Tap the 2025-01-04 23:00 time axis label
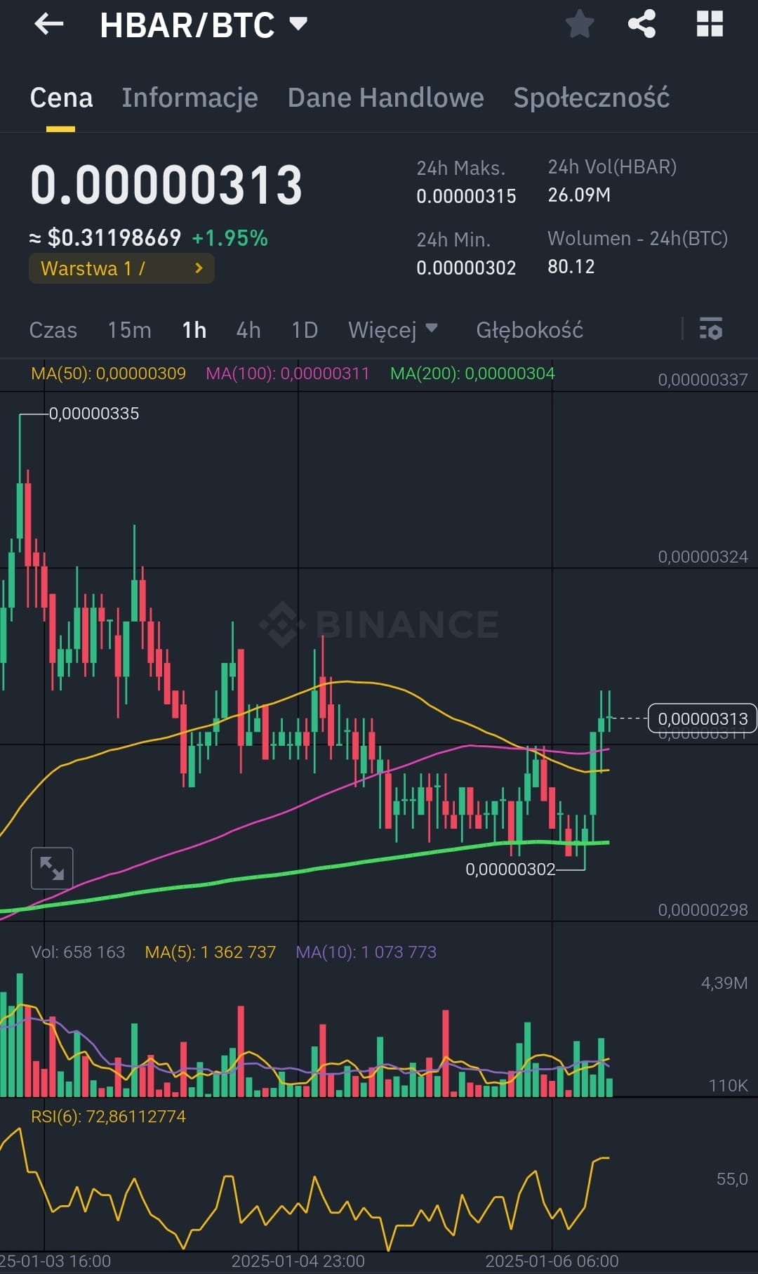 [x=298, y=1261]
